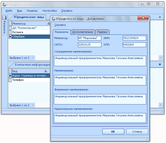Viewport: 166px width, 143px height.
Task: Close the Юридическое лицо :: Добавление dialog
Action: [x=143, y=18]
